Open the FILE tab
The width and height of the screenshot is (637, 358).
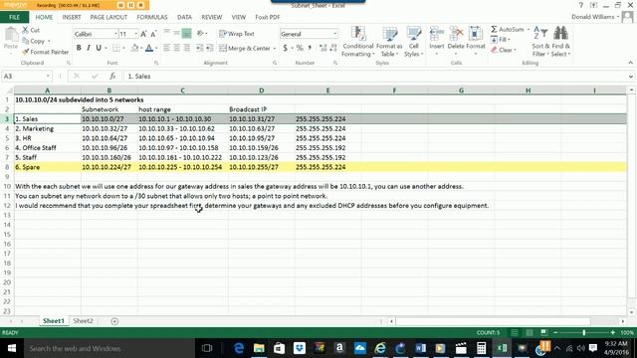pyautogui.click(x=14, y=17)
